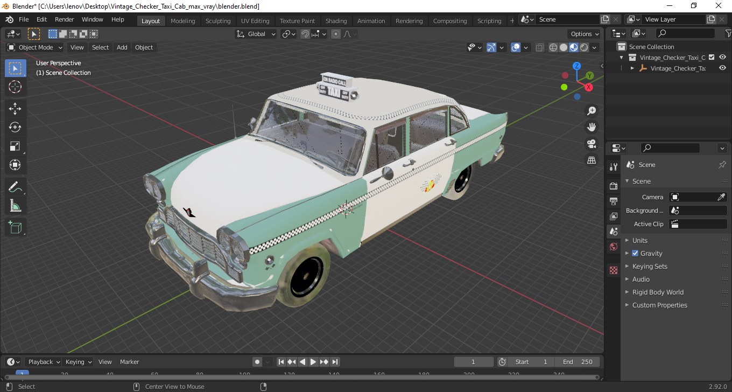Pick the Scale tool
732x392 pixels.
click(15, 146)
